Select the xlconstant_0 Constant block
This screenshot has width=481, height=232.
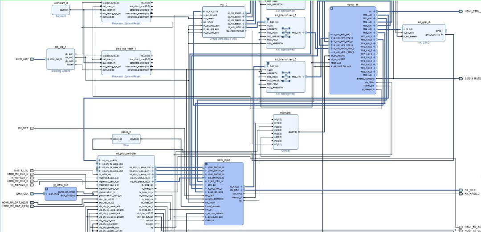point(61,10)
